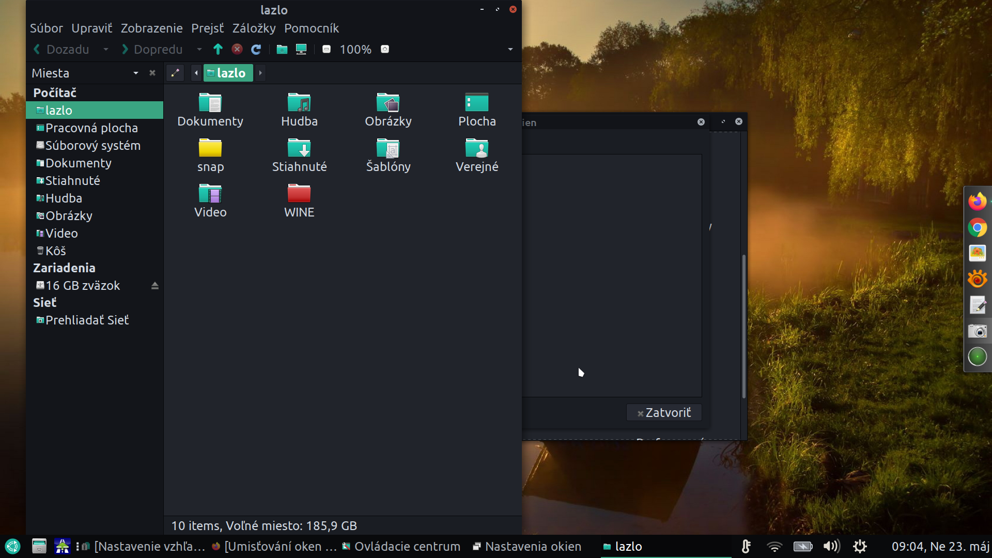Click the zoom out icon
992x558 pixels.
pyautogui.click(x=327, y=49)
